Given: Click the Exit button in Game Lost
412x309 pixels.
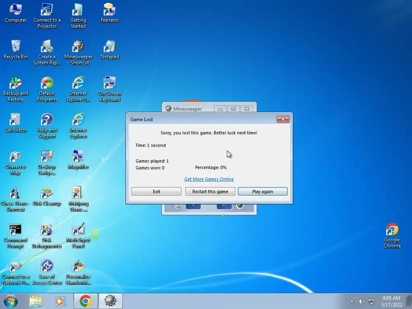Looking at the screenshot, I should click(x=157, y=191).
